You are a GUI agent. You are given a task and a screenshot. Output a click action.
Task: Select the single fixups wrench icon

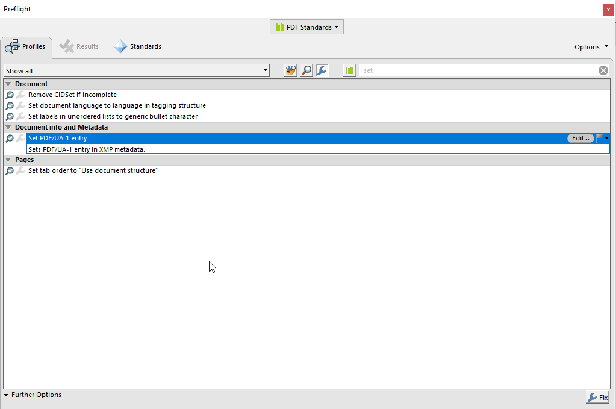tap(322, 70)
